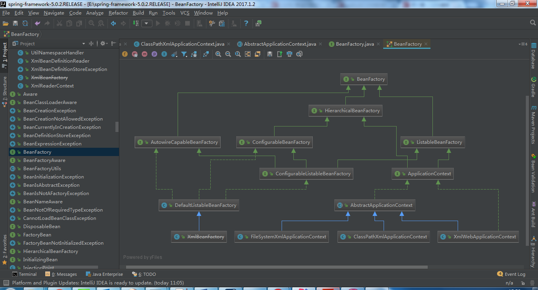This screenshot has height=290, width=538.
Task: Open diagram print preview
Action: point(299,54)
